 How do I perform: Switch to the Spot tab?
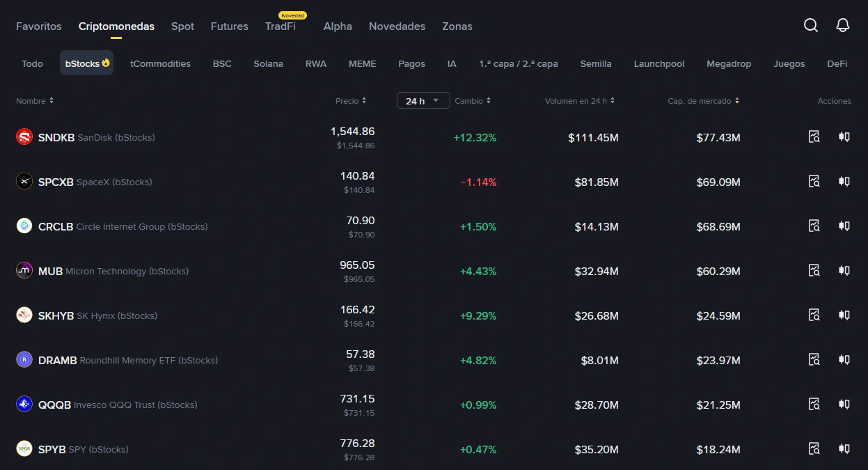(182, 26)
